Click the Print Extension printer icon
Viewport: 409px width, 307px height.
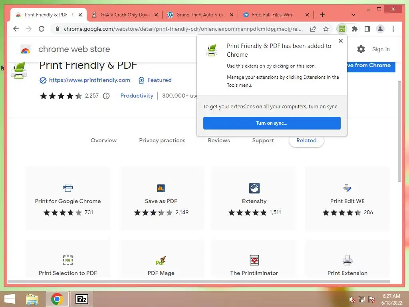coord(347,260)
